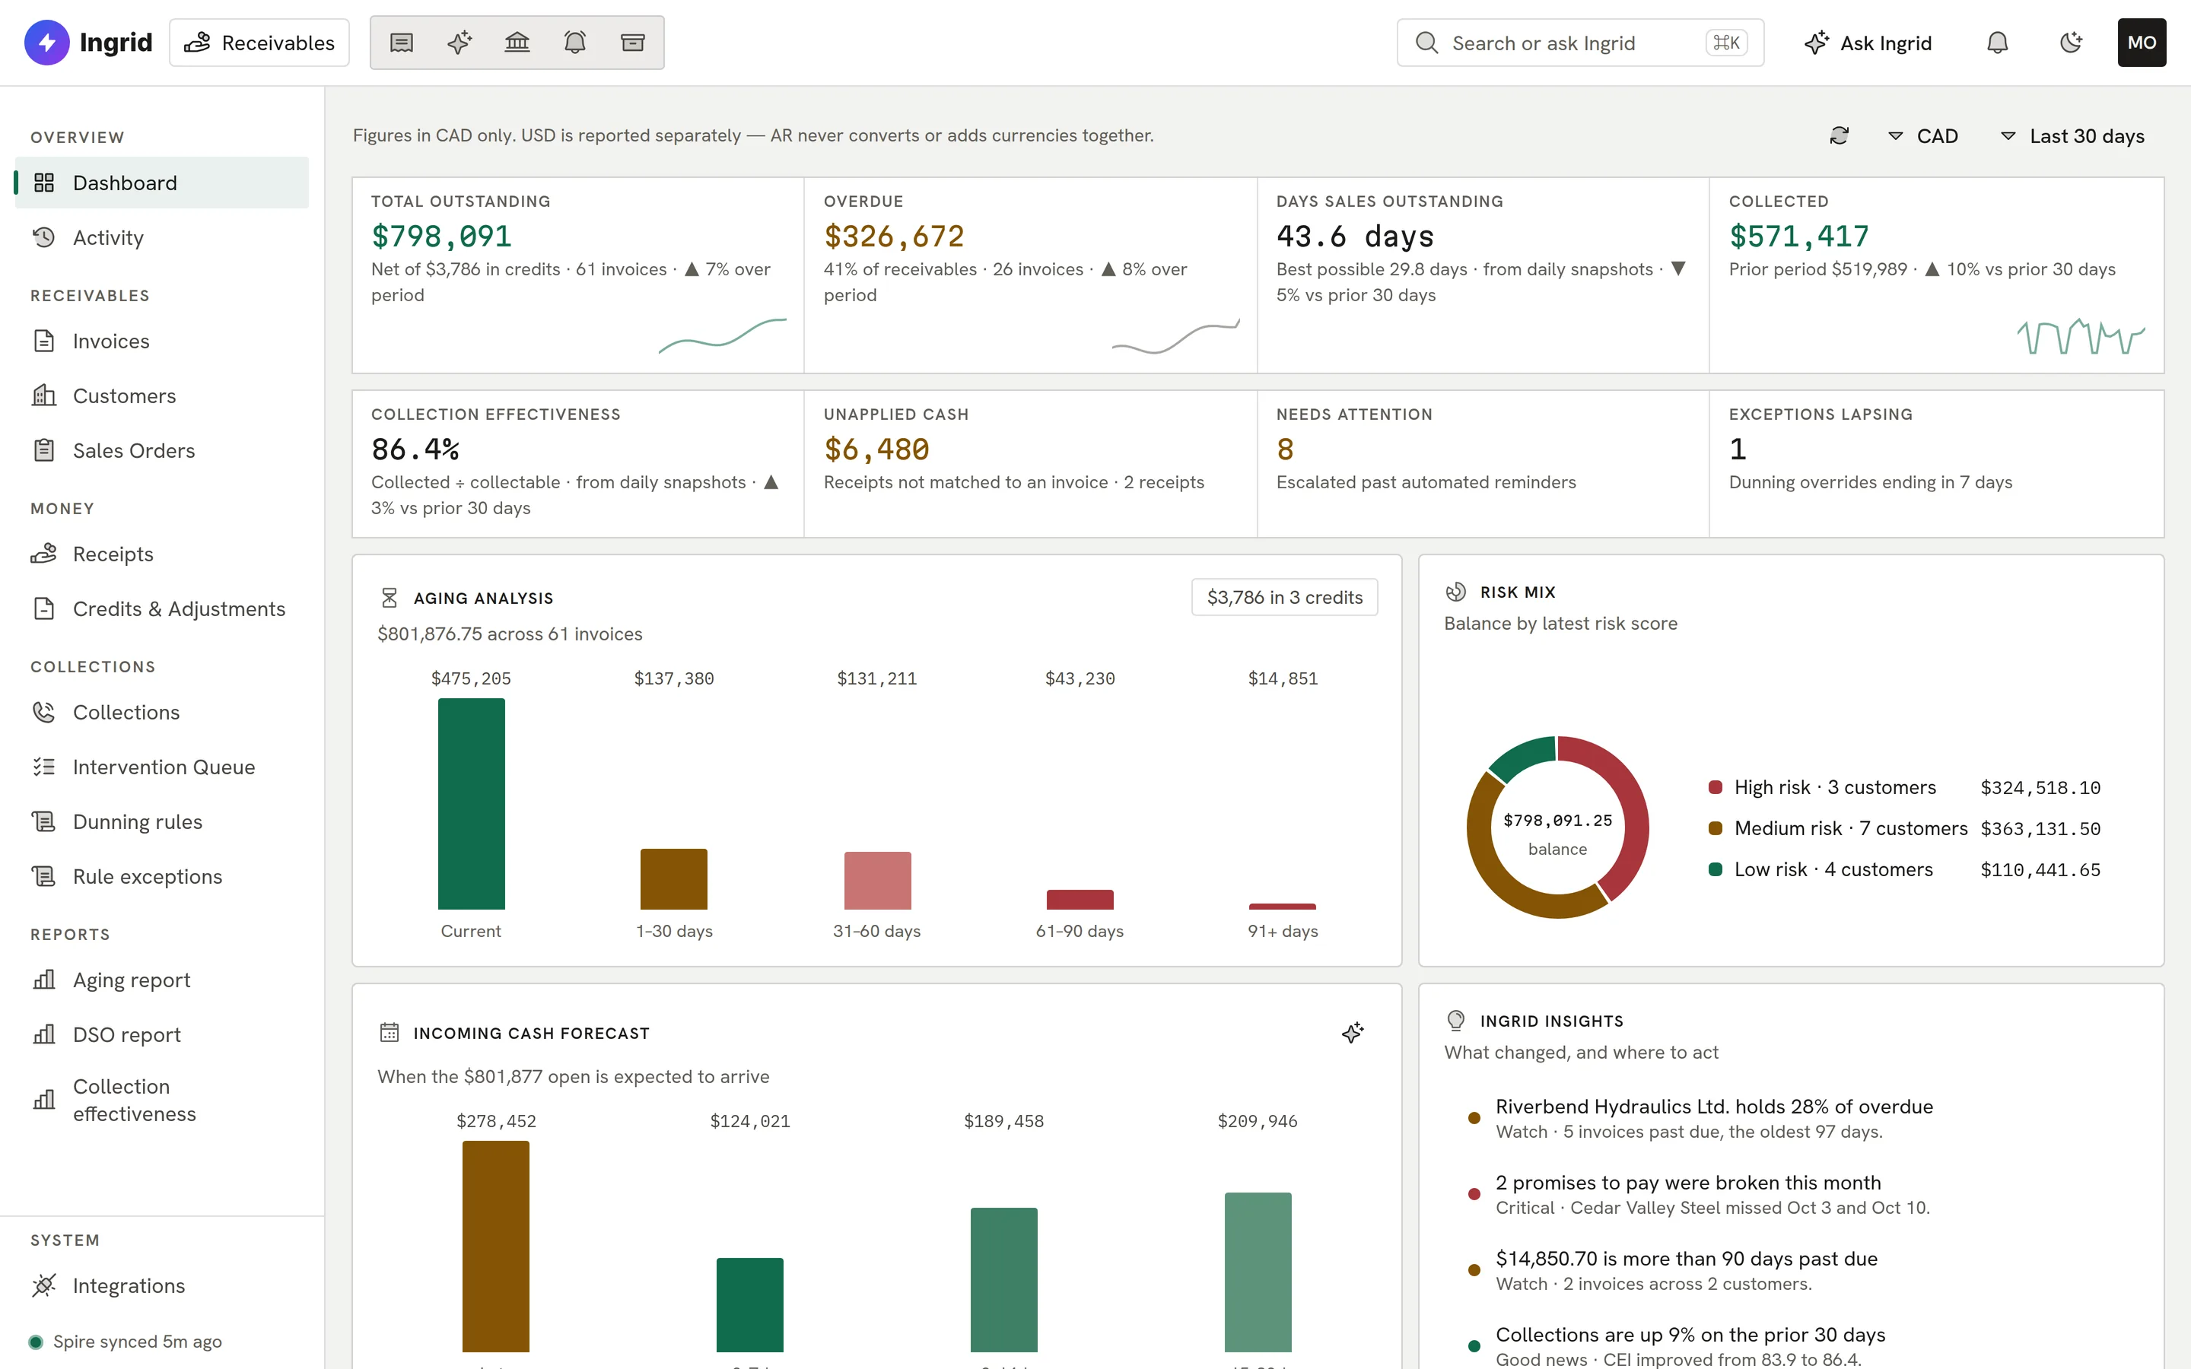Open Integrations in System section
Screen dimensions: 2191x1369
tap(162, 1285)
